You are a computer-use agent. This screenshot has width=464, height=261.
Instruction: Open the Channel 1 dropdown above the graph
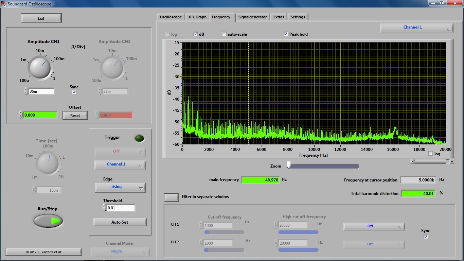click(416, 28)
